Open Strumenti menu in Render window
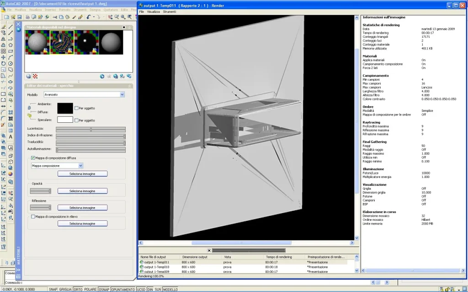This screenshot has width=468, height=292. coord(169,11)
